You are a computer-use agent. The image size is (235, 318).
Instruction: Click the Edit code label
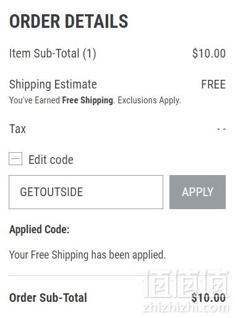[x=51, y=160]
